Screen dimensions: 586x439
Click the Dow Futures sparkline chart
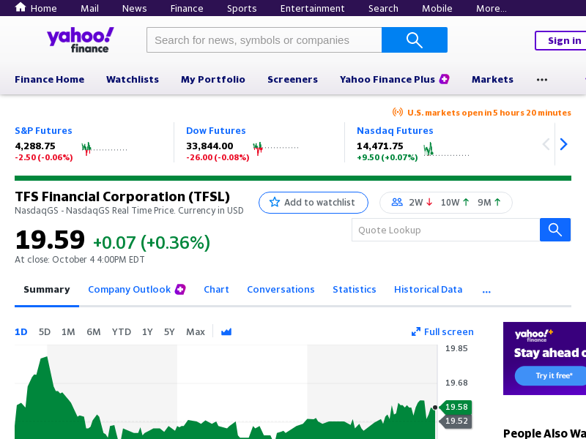[275, 149]
